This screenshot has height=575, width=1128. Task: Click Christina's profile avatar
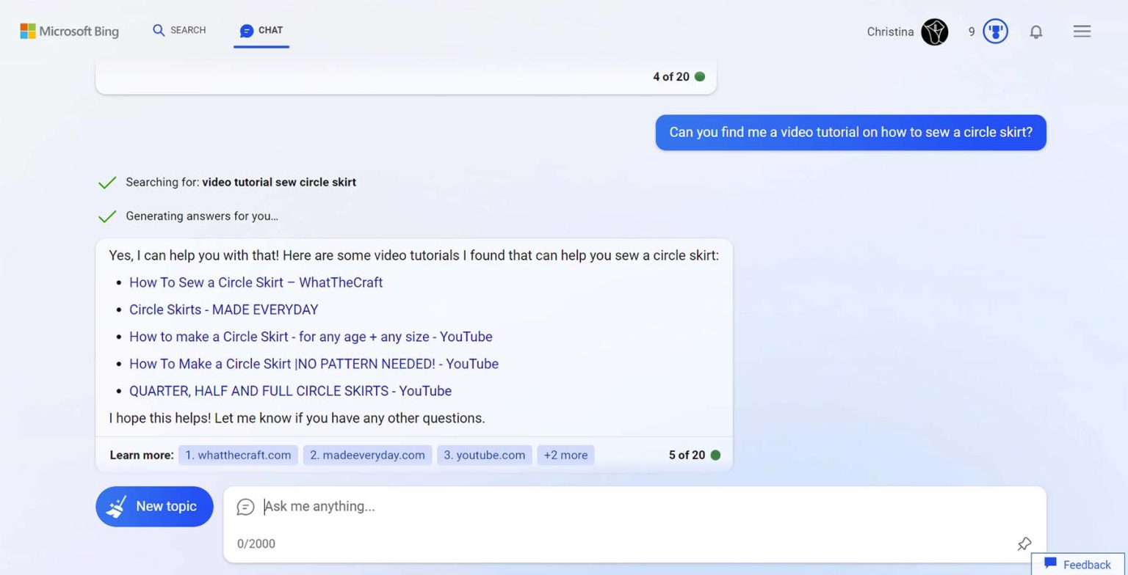[x=934, y=32]
